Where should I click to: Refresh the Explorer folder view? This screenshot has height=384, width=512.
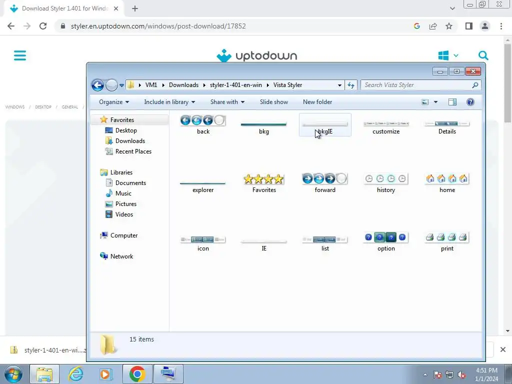point(351,85)
